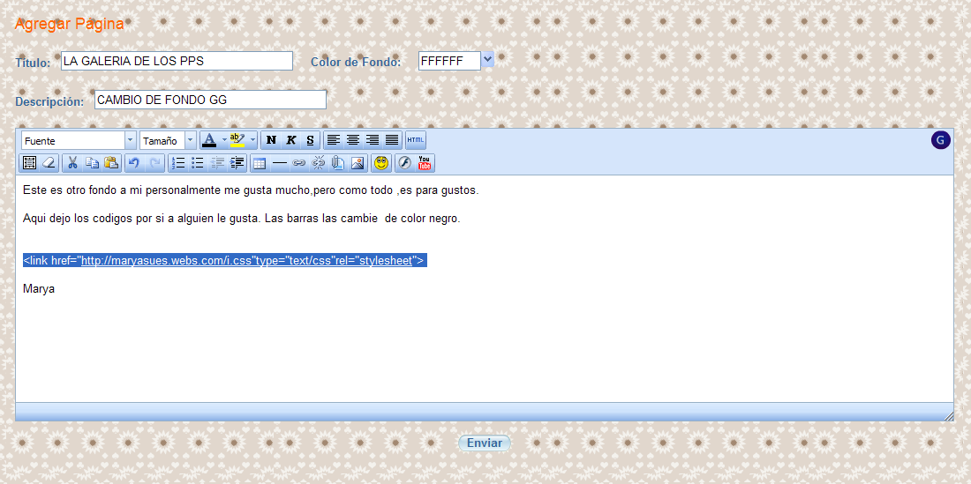The width and height of the screenshot is (971, 484).
Task: Insert an image
Action: click(x=358, y=163)
